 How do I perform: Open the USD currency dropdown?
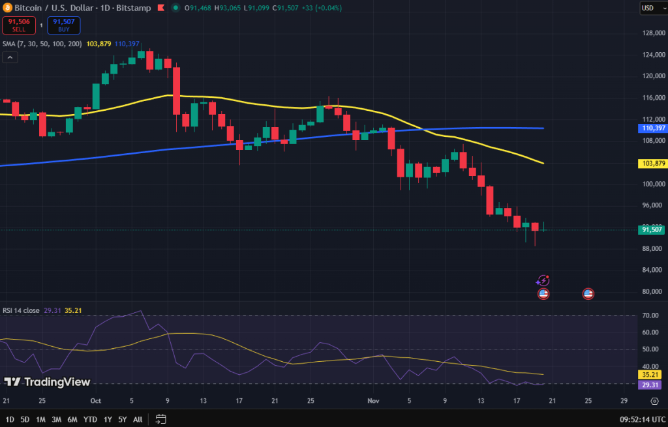[x=654, y=8]
